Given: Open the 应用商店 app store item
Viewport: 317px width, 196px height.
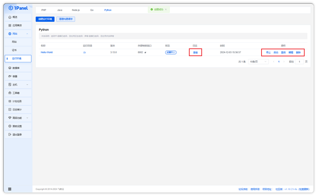Looking at the screenshot, I should [18, 25].
